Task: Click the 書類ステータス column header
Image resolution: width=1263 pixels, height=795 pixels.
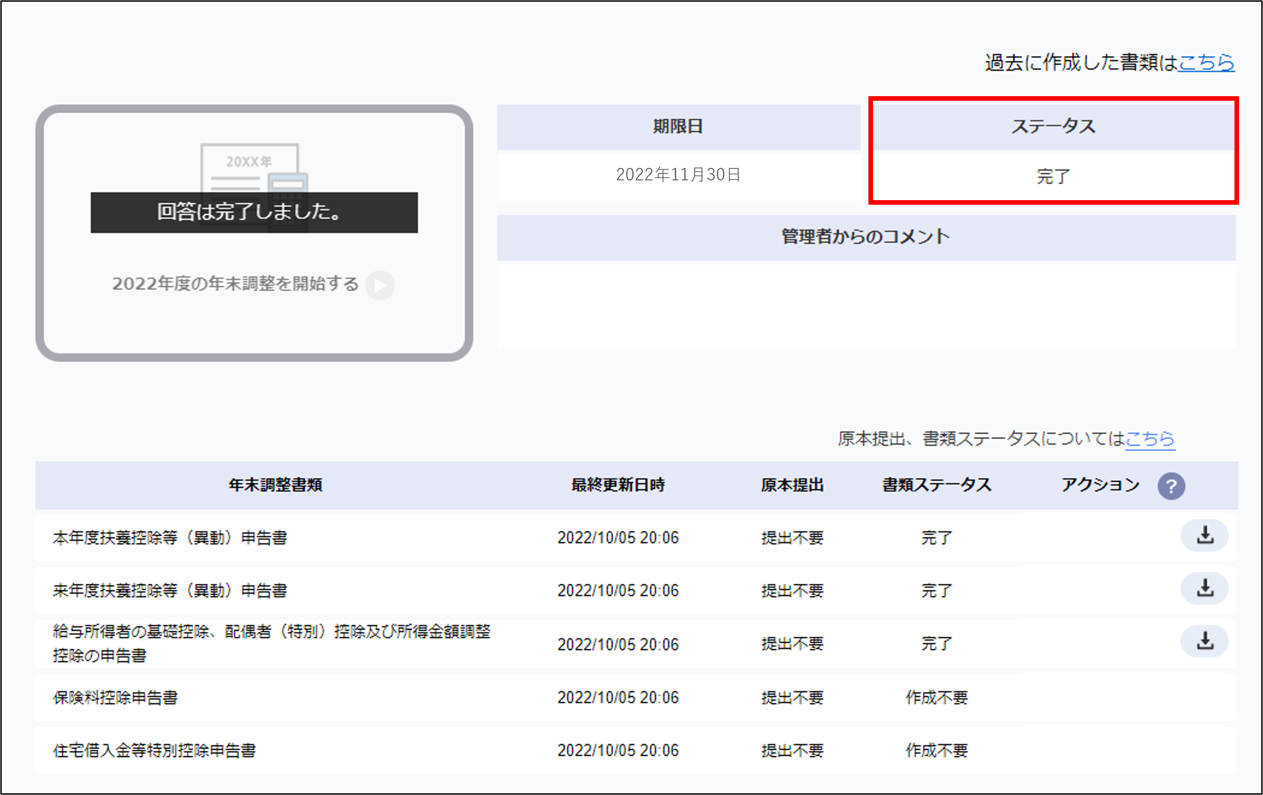Action: (x=937, y=485)
